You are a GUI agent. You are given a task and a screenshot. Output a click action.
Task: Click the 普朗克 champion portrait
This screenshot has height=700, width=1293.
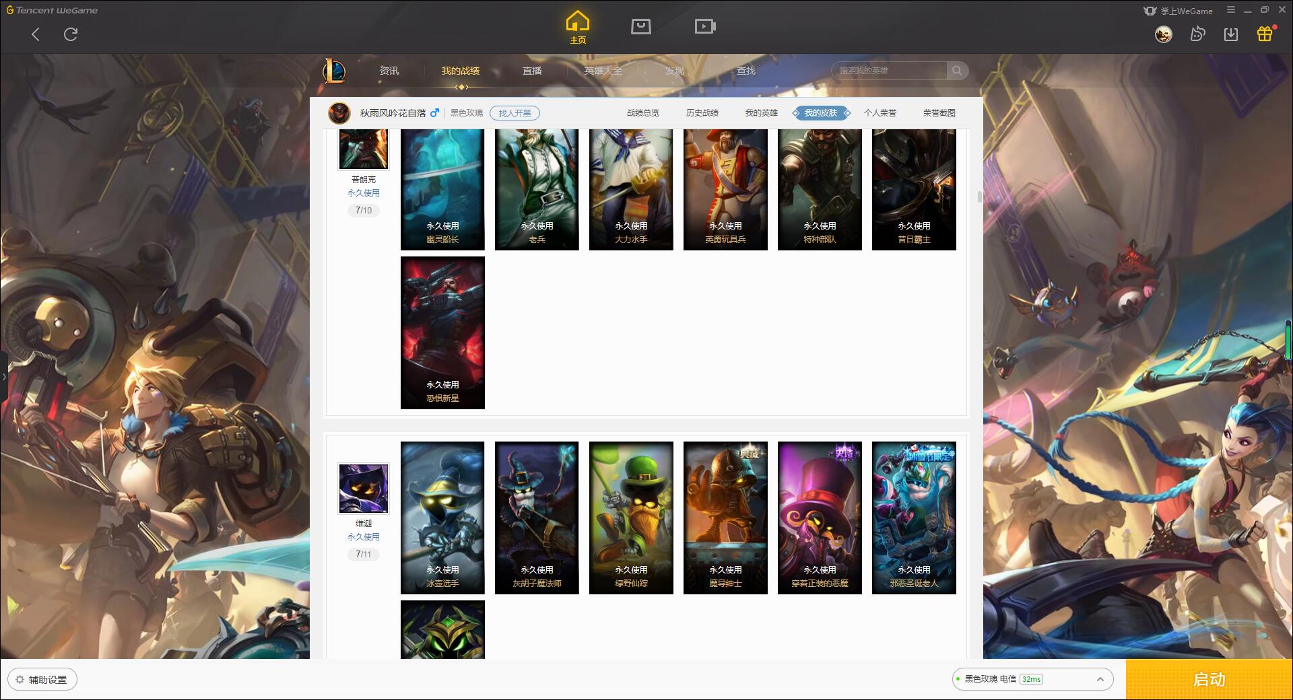pyautogui.click(x=364, y=149)
